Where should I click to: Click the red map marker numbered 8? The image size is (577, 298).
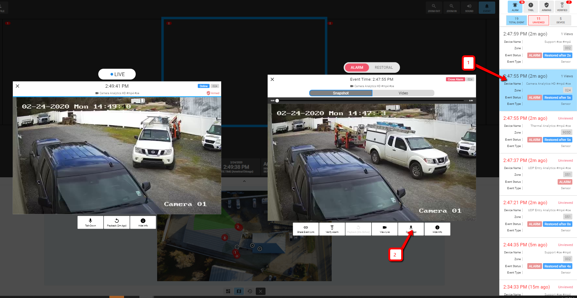tap(225, 237)
